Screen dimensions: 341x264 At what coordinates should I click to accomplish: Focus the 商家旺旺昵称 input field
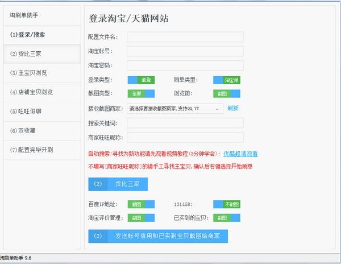click(185, 137)
